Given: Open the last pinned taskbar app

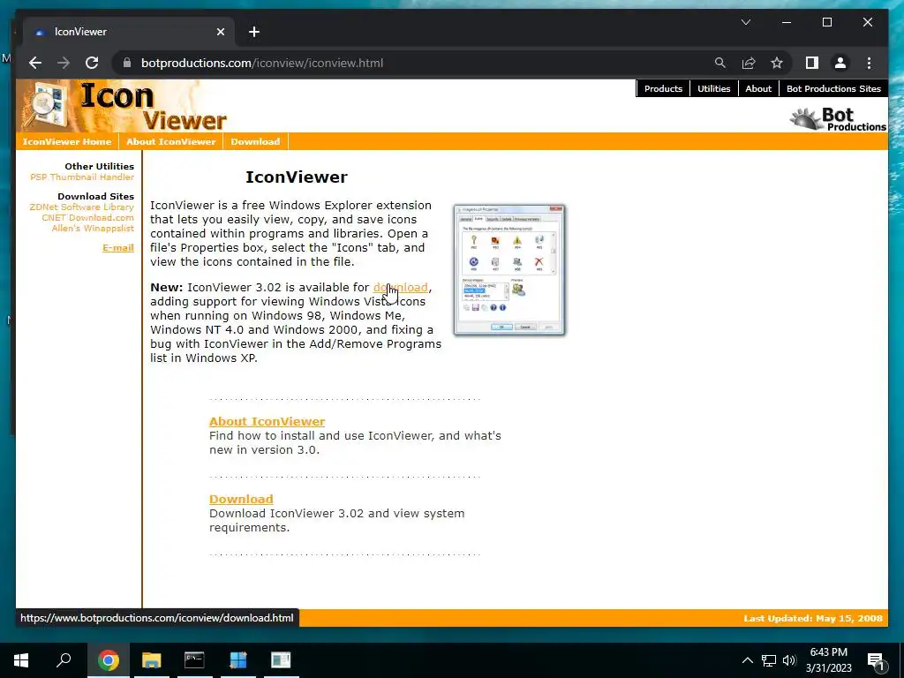Looking at the screenshot, I should [x=281, y=660].
